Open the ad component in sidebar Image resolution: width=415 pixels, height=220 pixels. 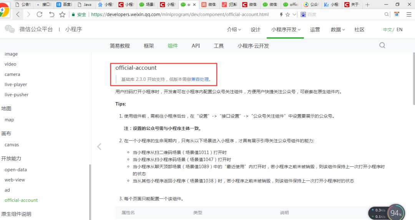tap(7, 190)
